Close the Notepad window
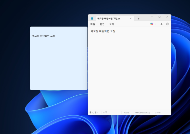This screenshot has height=134, width=190. pyautogui.click(x=167, y=17)
